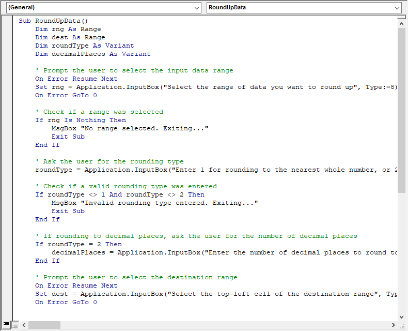This screenshot has height=331, width=408.
Task: Click the line 'Dim roundType As Variant'
Action: tap(85, 46)
